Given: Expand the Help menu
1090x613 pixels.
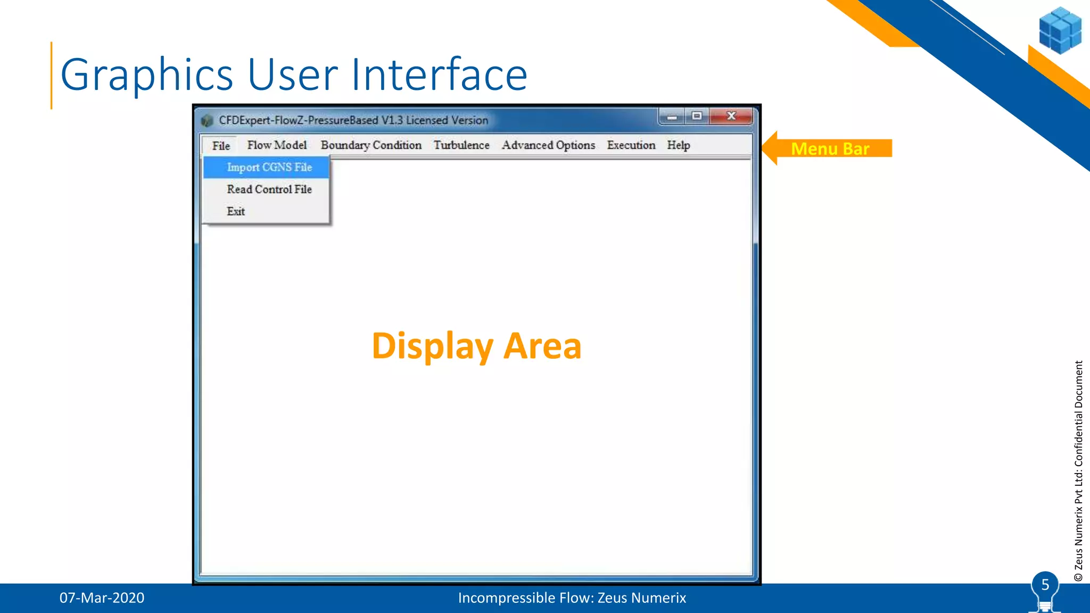Looking at the screenshot, I should [x=679, y=145].
